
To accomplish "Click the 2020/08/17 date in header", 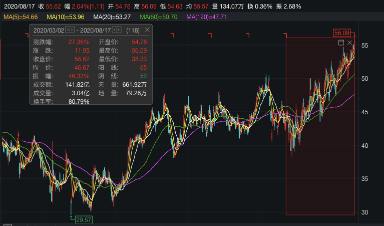I will pos(18,6).
